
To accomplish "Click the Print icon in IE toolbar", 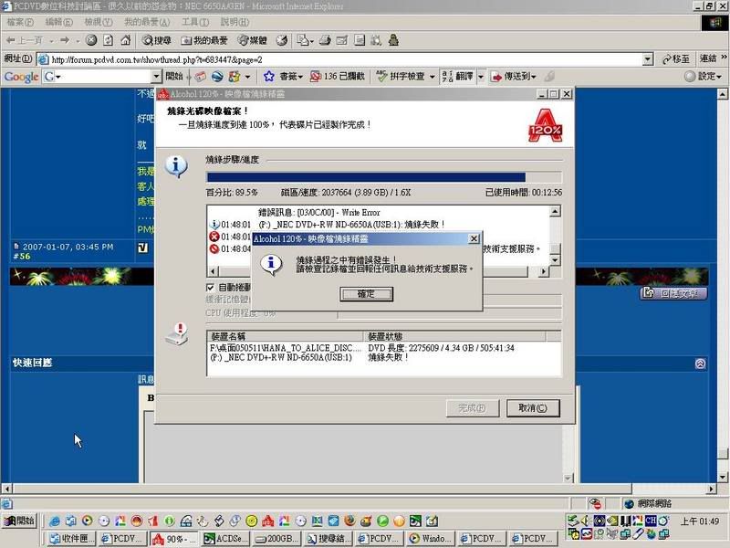I will tap(325, 40).
